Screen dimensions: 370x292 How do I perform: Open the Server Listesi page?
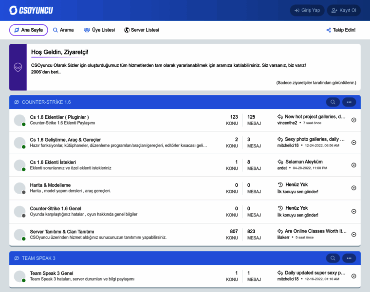pos(141,30)
